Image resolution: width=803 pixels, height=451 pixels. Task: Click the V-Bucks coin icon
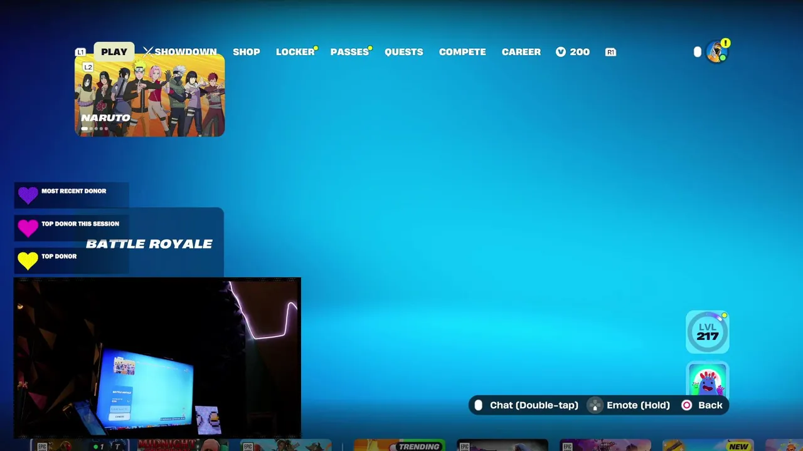561,52
